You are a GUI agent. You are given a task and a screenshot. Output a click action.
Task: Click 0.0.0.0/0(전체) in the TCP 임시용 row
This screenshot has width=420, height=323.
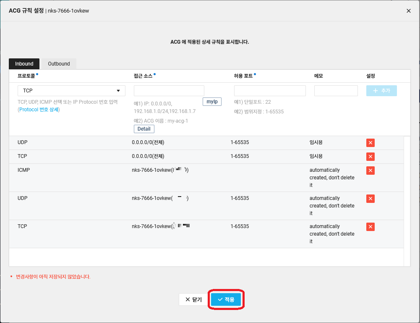point(148,156)
